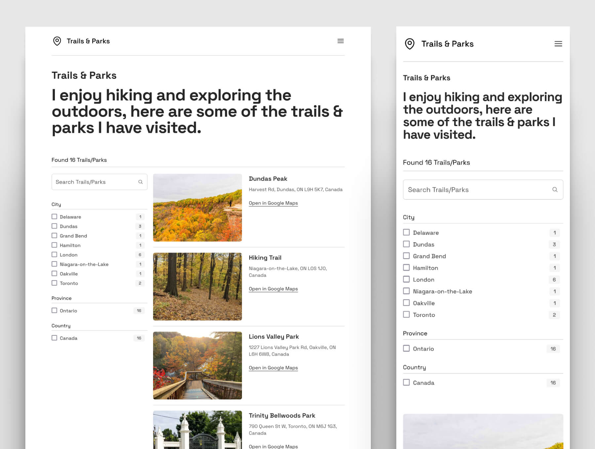Click the Trails & Parks pin logo
595x449 pixels.
tap(57, 41)
